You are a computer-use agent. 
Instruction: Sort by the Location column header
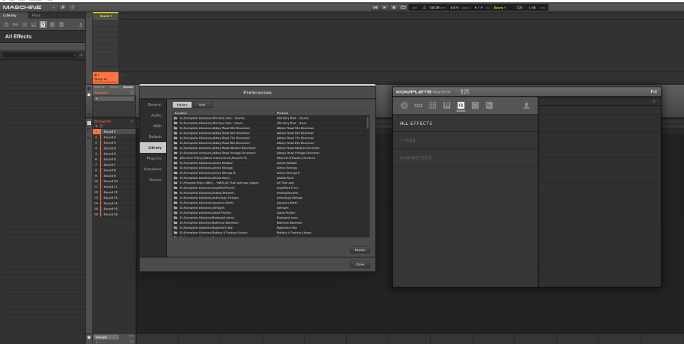(224, 113)
